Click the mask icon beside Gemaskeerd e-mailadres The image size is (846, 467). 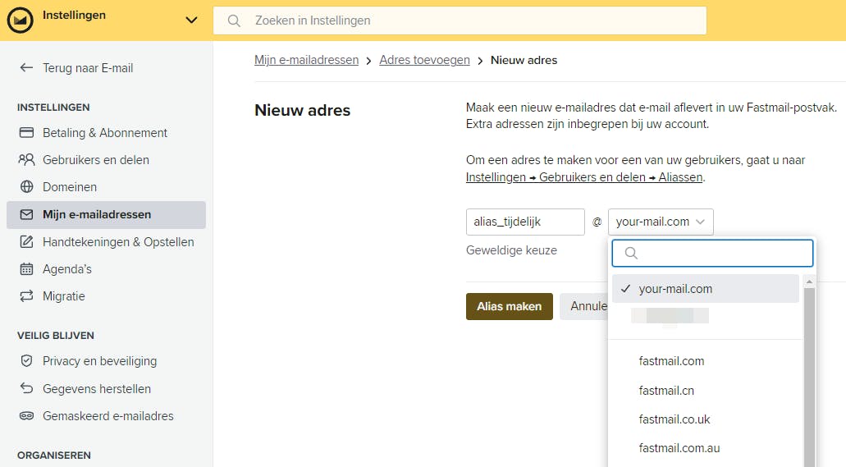26,416
